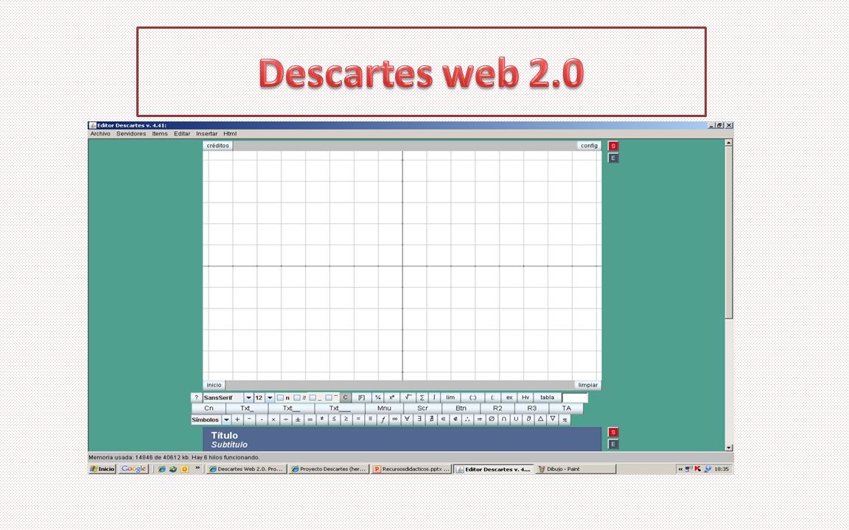Open the text color 'C' button
This screenshot has width=849, height=530.
coord(346,397)
